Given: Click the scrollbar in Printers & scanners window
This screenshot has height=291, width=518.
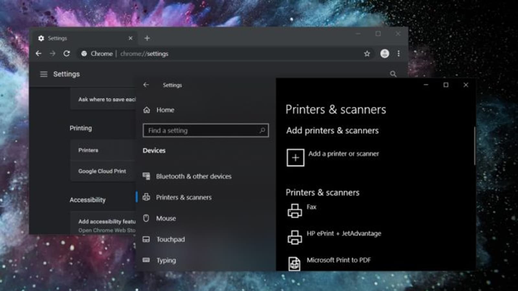Looking at the screenshot, I should [474, 145].
